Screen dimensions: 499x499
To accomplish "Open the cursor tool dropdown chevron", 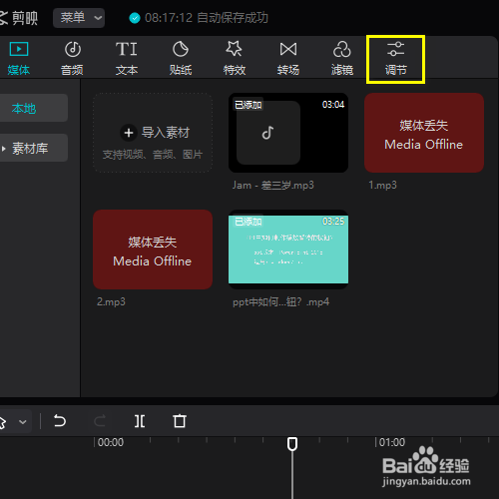I will (x=23, y=422).
